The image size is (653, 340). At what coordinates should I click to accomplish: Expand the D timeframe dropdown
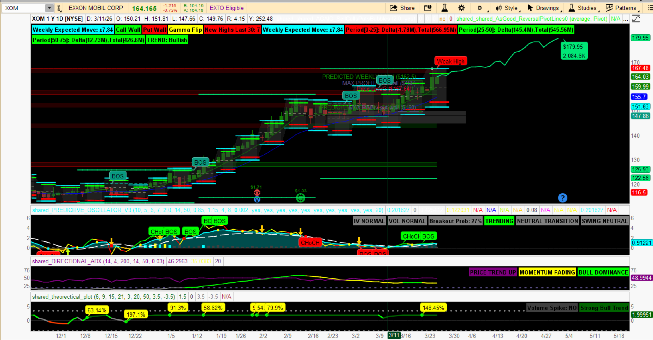481,8
